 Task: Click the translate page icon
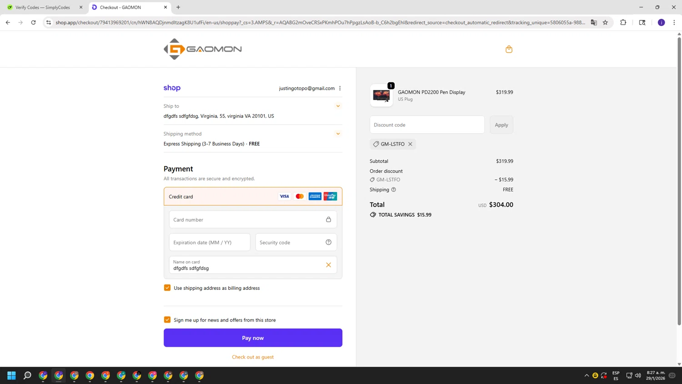[594, 22]
